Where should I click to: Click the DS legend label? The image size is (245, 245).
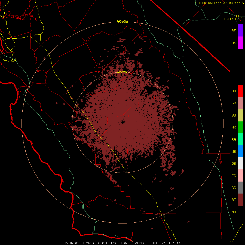pos(234,164)
